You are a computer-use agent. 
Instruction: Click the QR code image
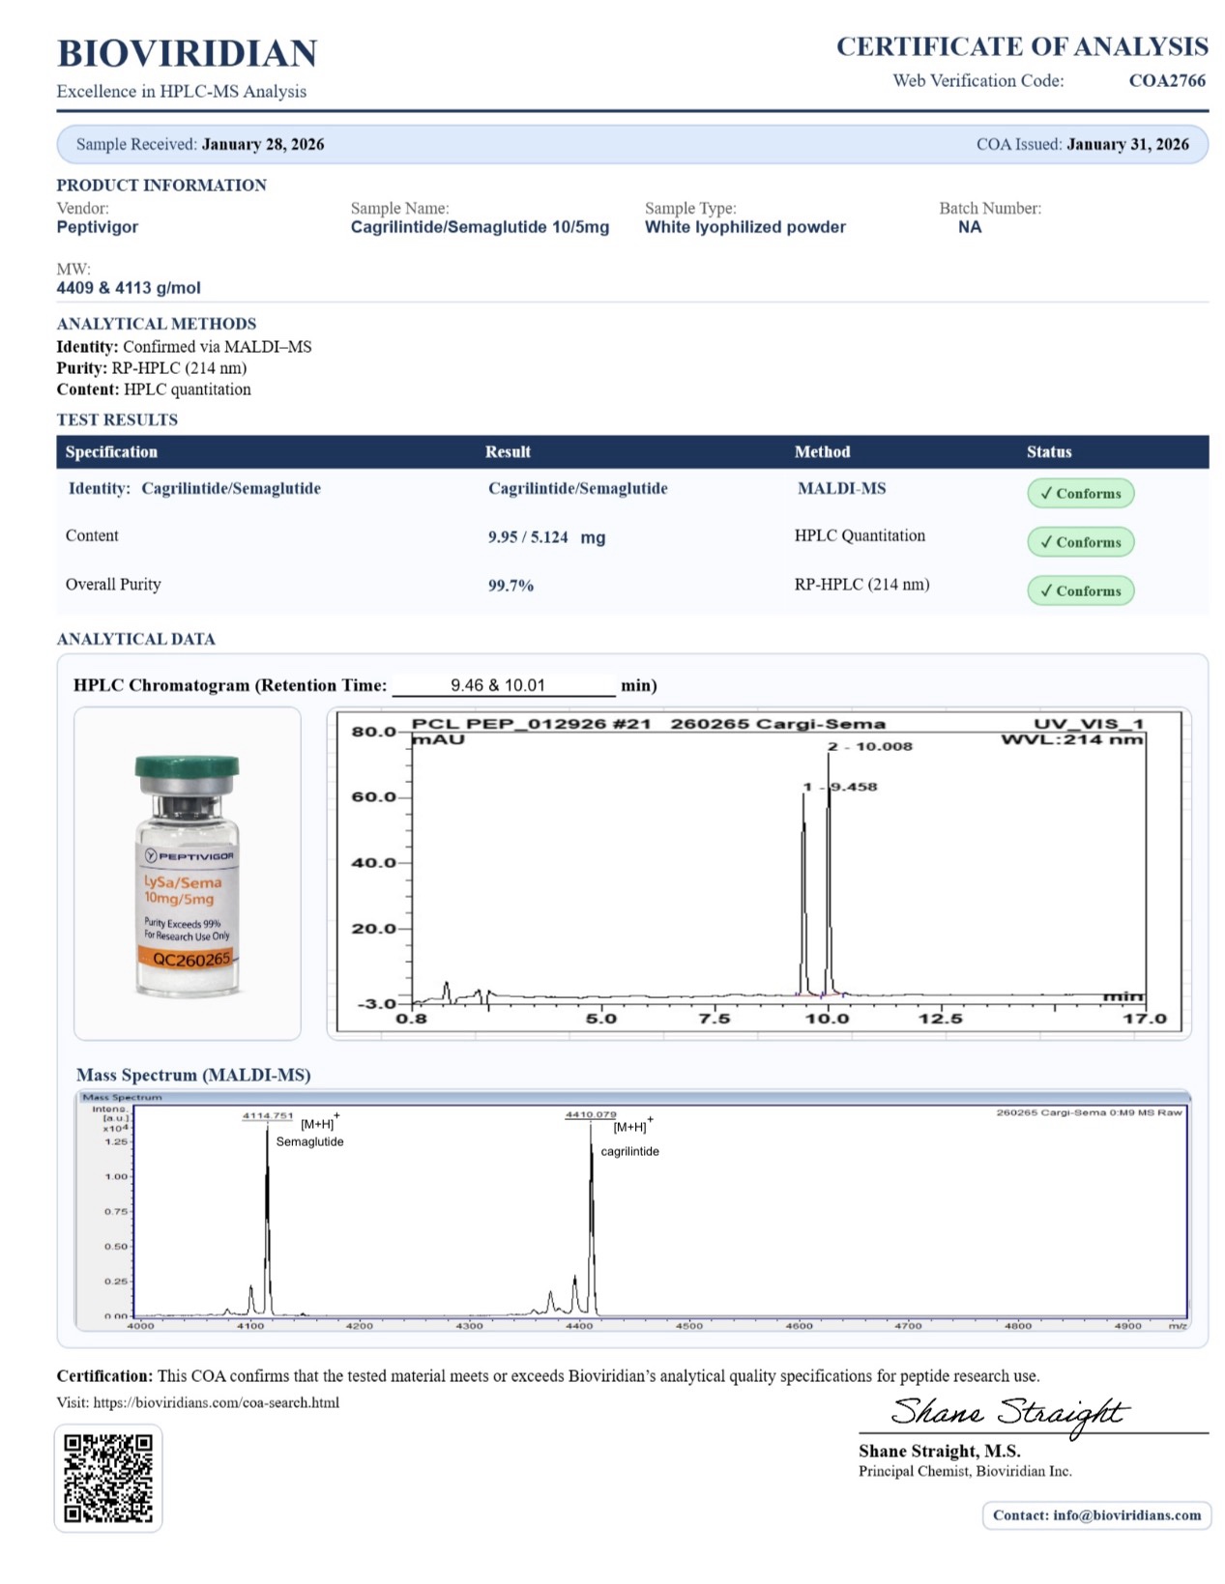(x=107, y=1478)
